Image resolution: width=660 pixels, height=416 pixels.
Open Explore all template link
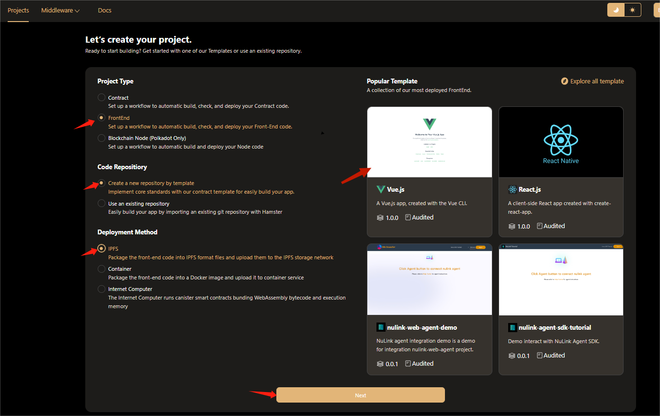click(x=597, y=81)
